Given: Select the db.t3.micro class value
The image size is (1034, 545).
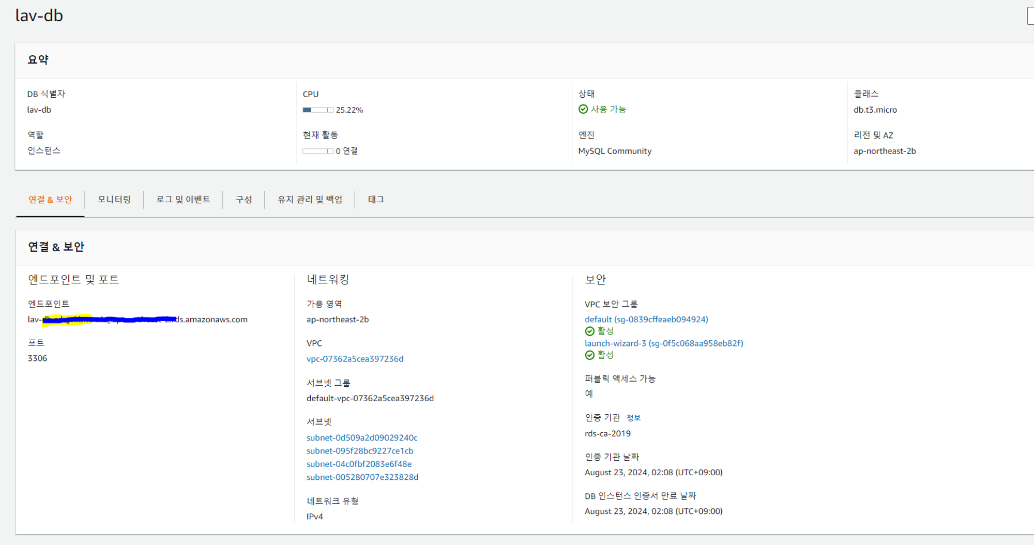Looking at the screenshot, I should 875,110.
